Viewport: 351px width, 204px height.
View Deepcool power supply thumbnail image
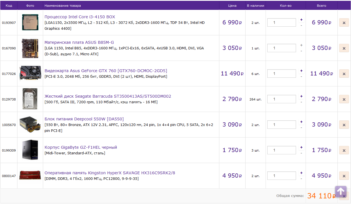click(30, 125)
